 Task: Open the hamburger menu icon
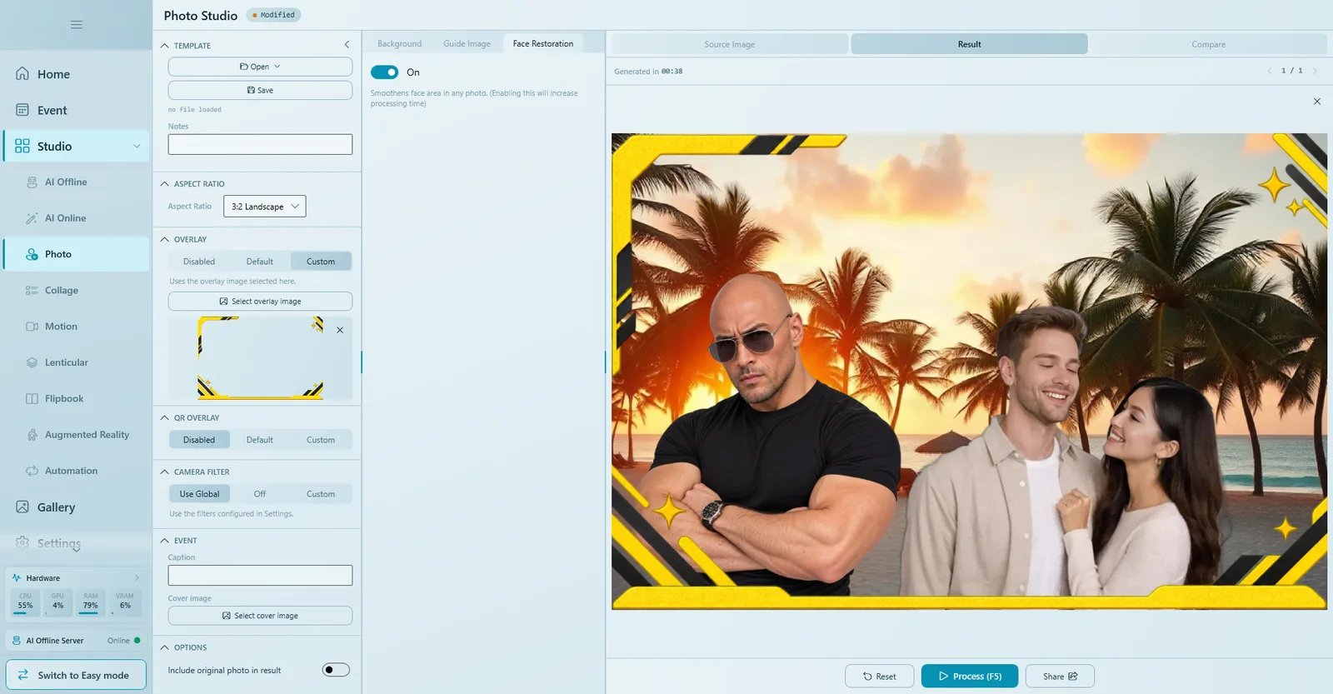pyautogui.click(x=77, y=25)
